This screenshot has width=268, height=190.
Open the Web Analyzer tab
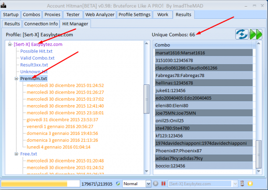click(100, 15)
